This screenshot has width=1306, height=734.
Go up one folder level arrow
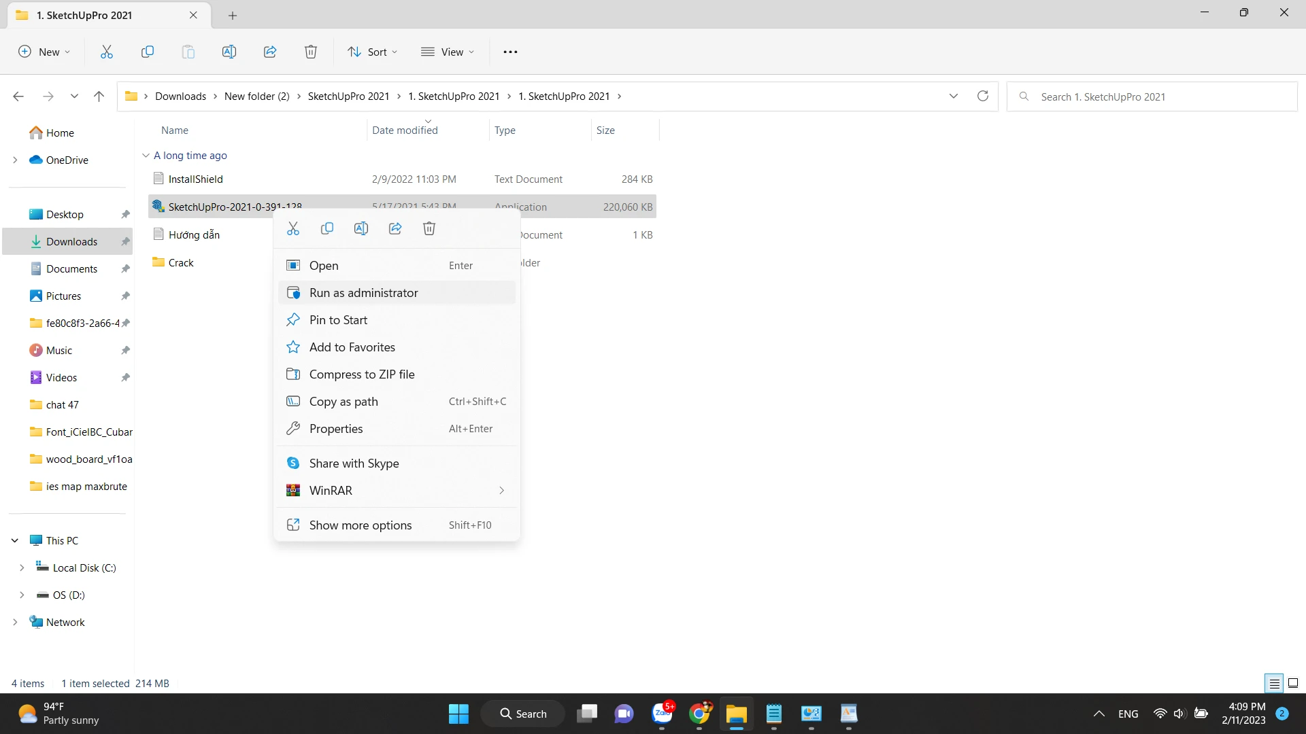point(99,97)
